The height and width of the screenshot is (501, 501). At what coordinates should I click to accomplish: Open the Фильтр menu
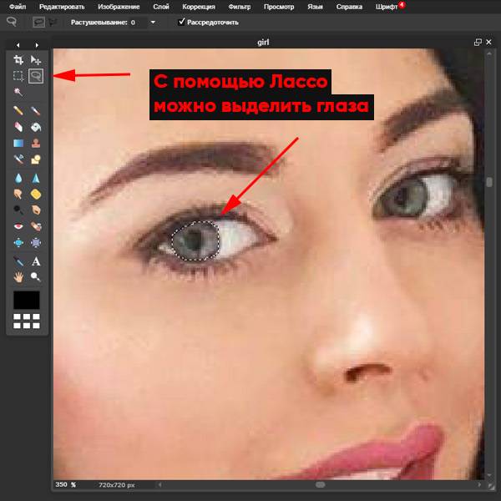pyautogui.click(x=240, y=7)
